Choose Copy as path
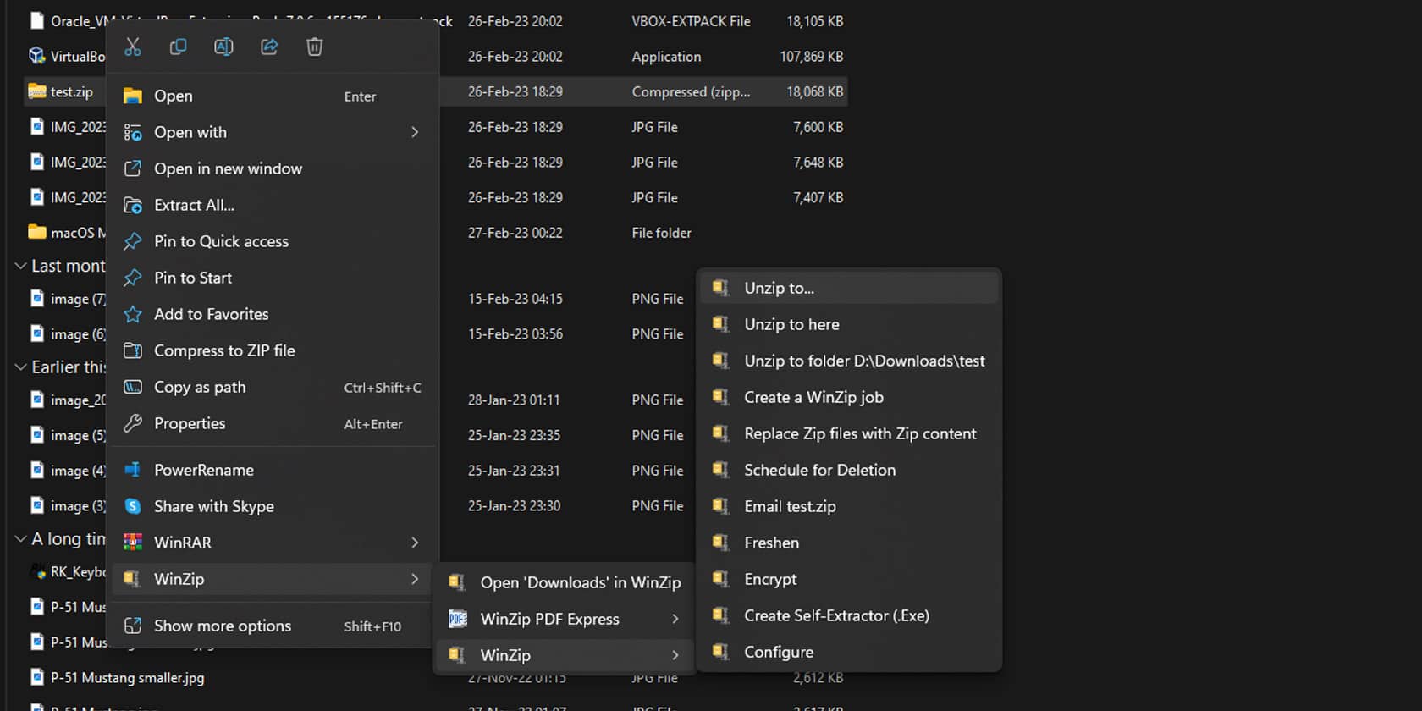This screenshot has width=1422, height=711. coord(272,387)
